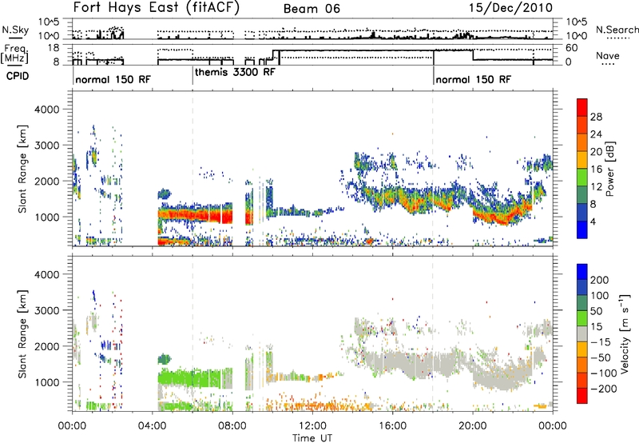Click the "18" frequency axis tick label
Viewport: 639px width, 443px height.
54,48
